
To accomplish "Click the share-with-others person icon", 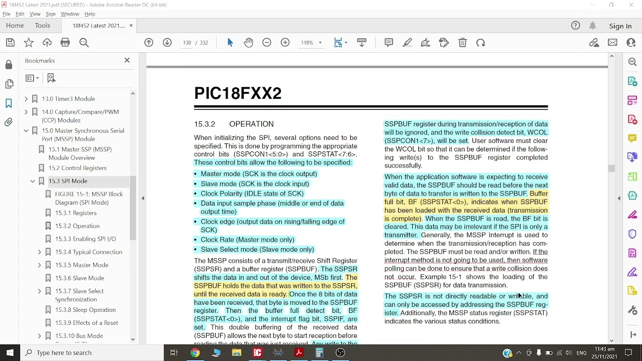I will [631, 43].
